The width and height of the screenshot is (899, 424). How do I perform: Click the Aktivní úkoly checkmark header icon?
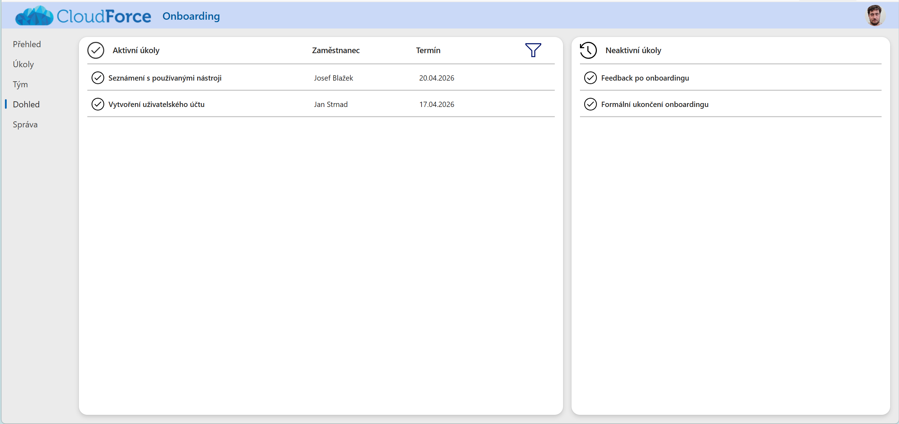[96, 50]
